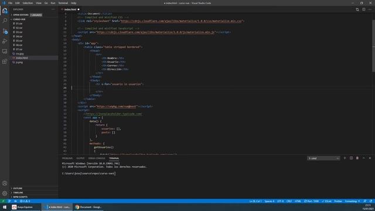Image resolution: width=375 pixels, height=211 pixels.
Task: Open the Search view in activity bar
Action: (5, 21)
